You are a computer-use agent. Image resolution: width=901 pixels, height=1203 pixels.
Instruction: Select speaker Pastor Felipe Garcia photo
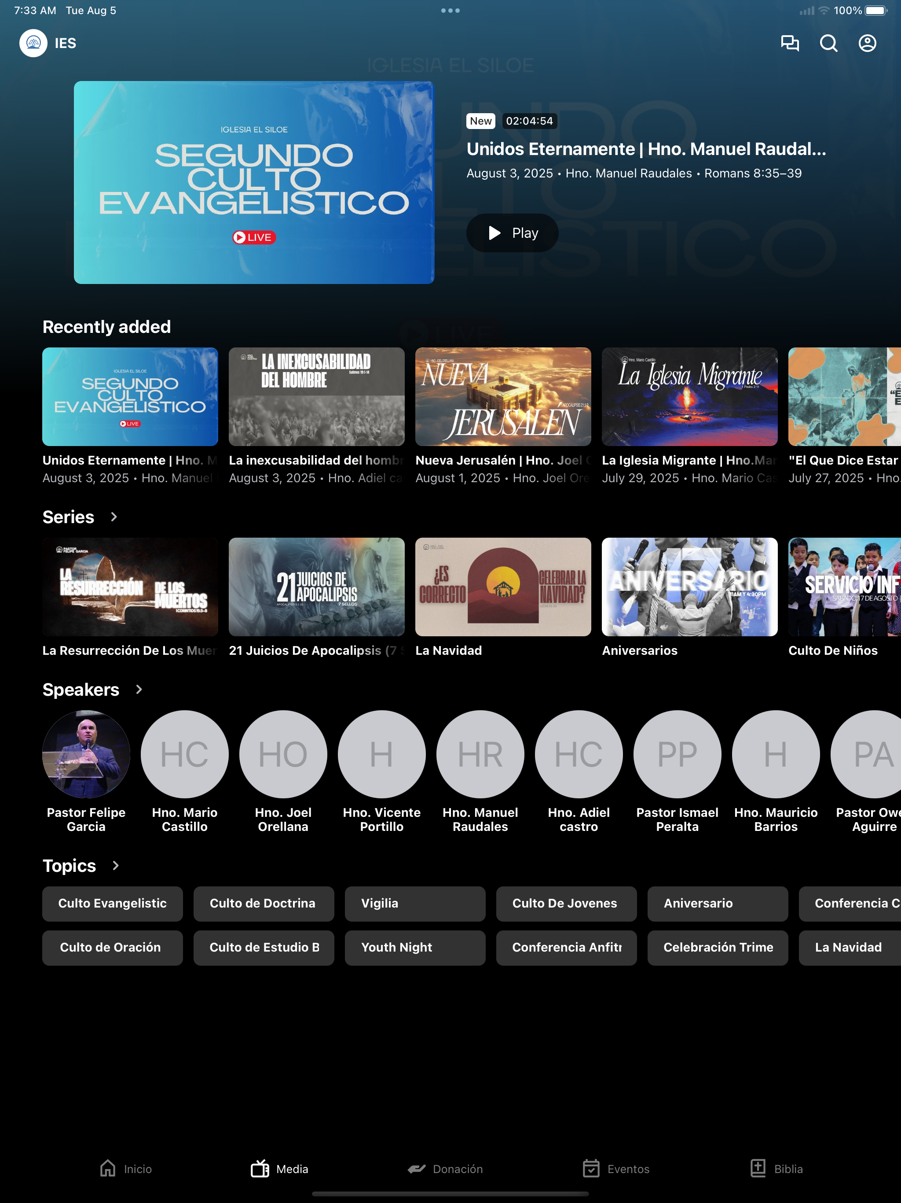86,754
